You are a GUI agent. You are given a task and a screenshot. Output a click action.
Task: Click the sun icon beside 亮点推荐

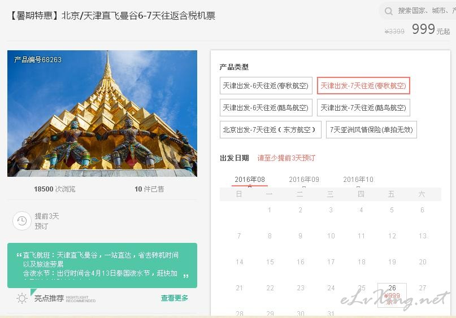click(x=22, y=298)
